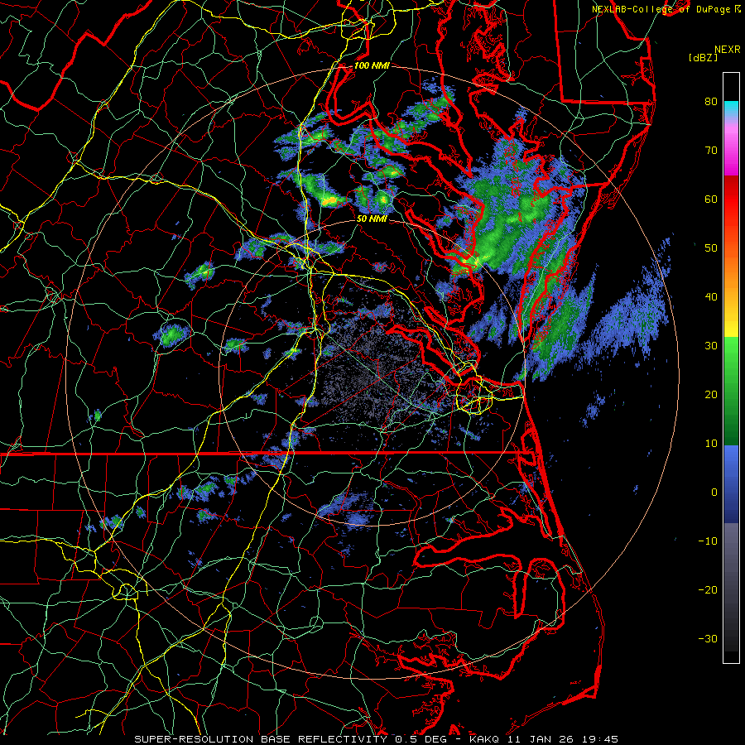Click the 40 dBZ scale label
Viewport: 745px width, 745px height.
click(x=711, y=297)
